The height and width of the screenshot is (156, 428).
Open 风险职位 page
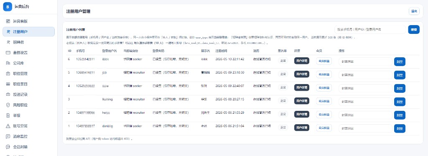coord(29,105)
